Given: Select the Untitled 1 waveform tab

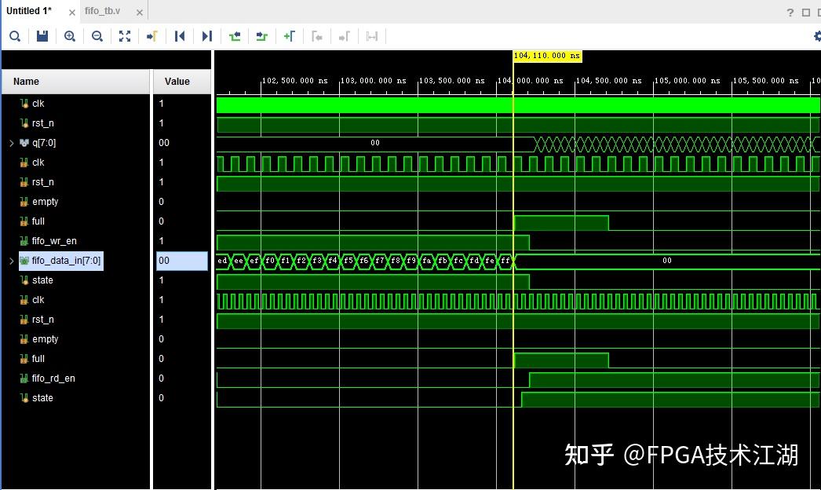Looking at the screenshot, I should point(27,11).
